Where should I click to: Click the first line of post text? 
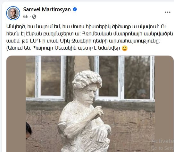[x=87, y=27]
